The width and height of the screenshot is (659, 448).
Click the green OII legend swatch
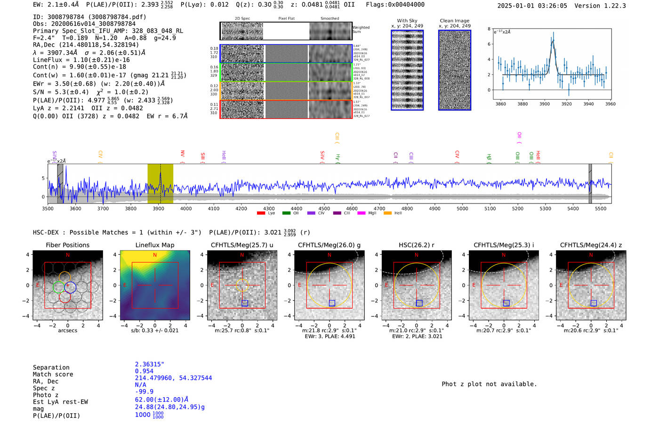pyautogui.click(x=286, y=213)
